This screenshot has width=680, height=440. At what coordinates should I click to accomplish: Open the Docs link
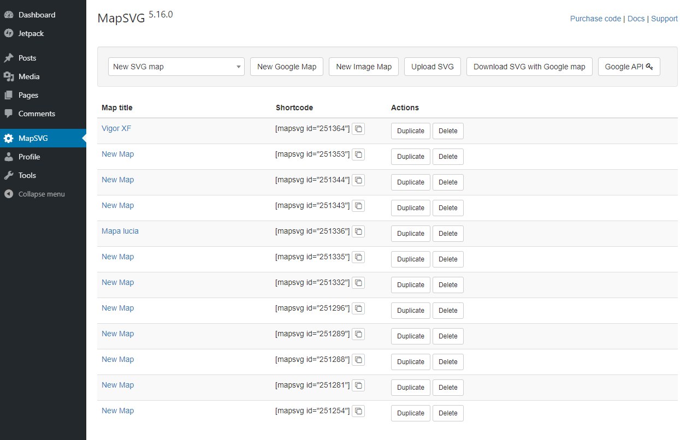(x=636, y=19)
